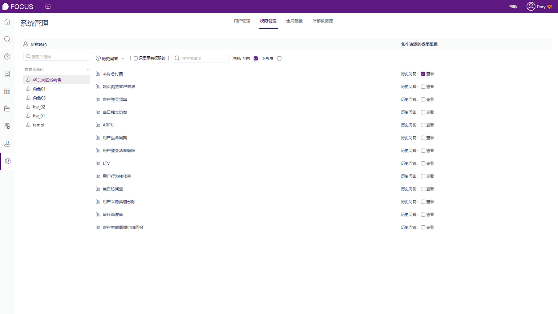Click the FOCUS logo
The height and width of the screenshot is (314, 558).
click(17, 7)
